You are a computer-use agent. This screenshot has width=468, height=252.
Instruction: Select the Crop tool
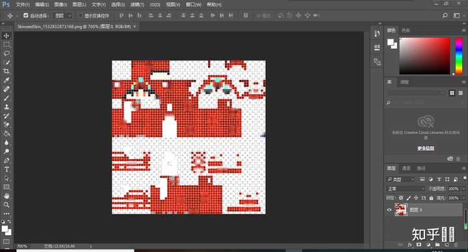(6, 71)
